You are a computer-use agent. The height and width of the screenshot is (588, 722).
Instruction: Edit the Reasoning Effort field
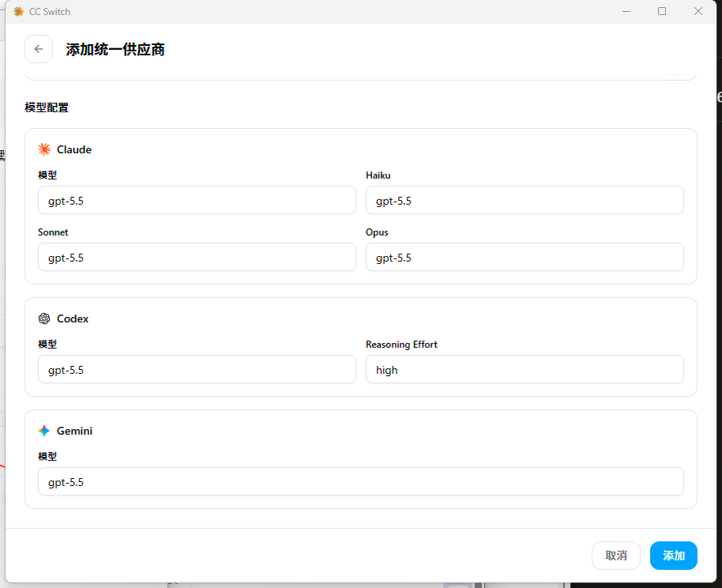click(525, 370)
